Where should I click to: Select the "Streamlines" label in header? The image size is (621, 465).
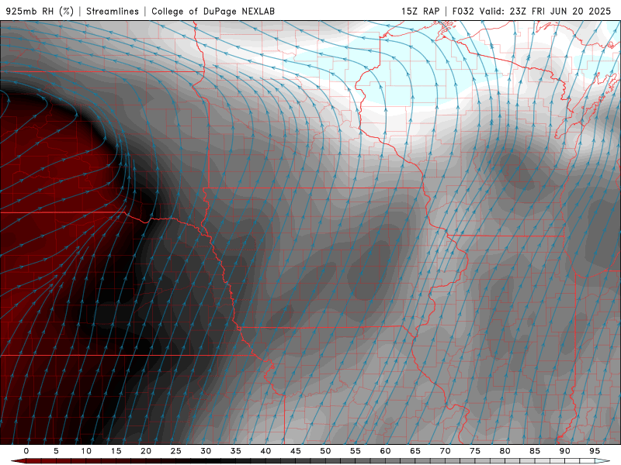coord(113,11)
